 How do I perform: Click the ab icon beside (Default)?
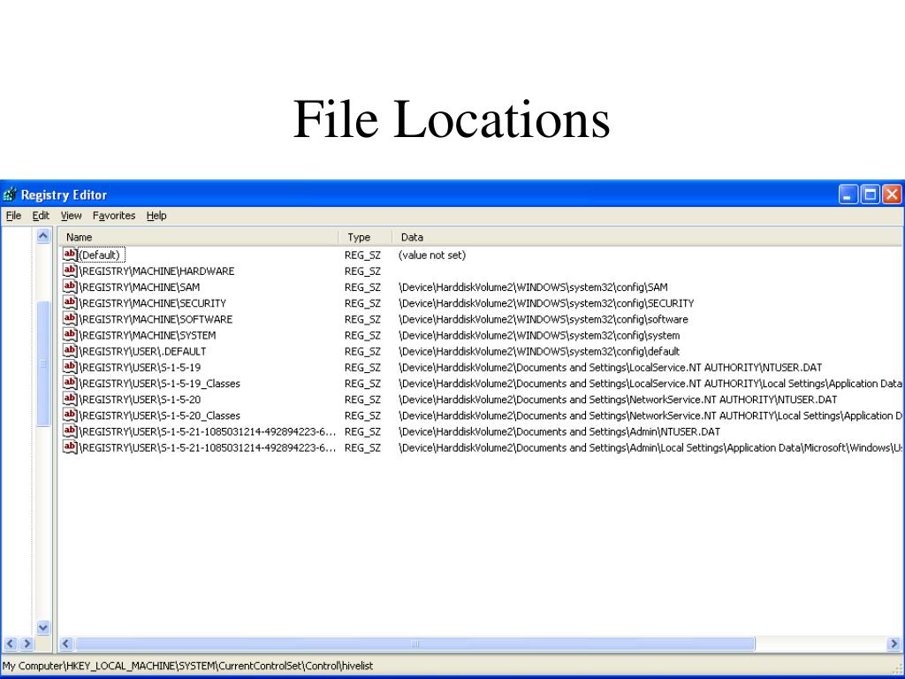(x=70, y=255)
